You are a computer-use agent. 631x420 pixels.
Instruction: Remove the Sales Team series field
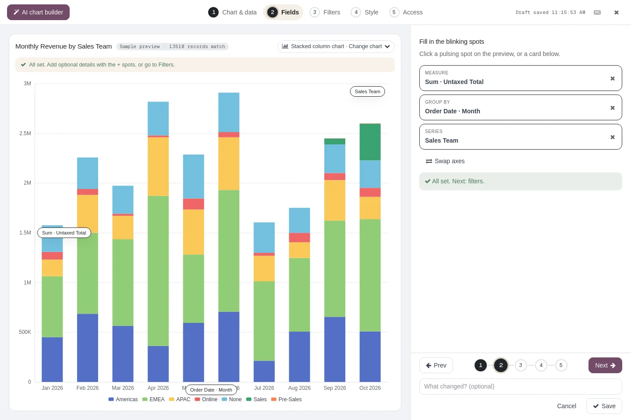pyautogui.click(x=613, y=137)
